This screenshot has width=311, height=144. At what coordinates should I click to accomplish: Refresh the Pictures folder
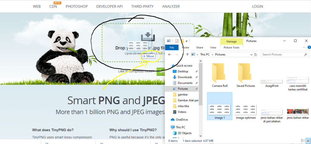tap(256, 54)
